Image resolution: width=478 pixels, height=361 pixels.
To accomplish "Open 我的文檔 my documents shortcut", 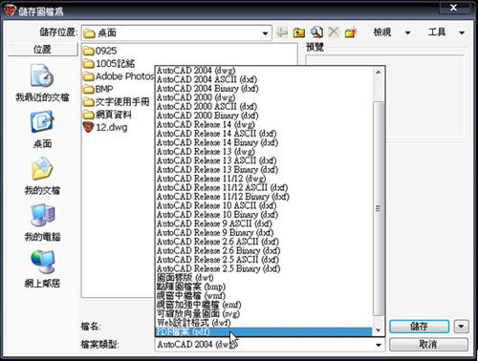I will [x=42, y=176].
